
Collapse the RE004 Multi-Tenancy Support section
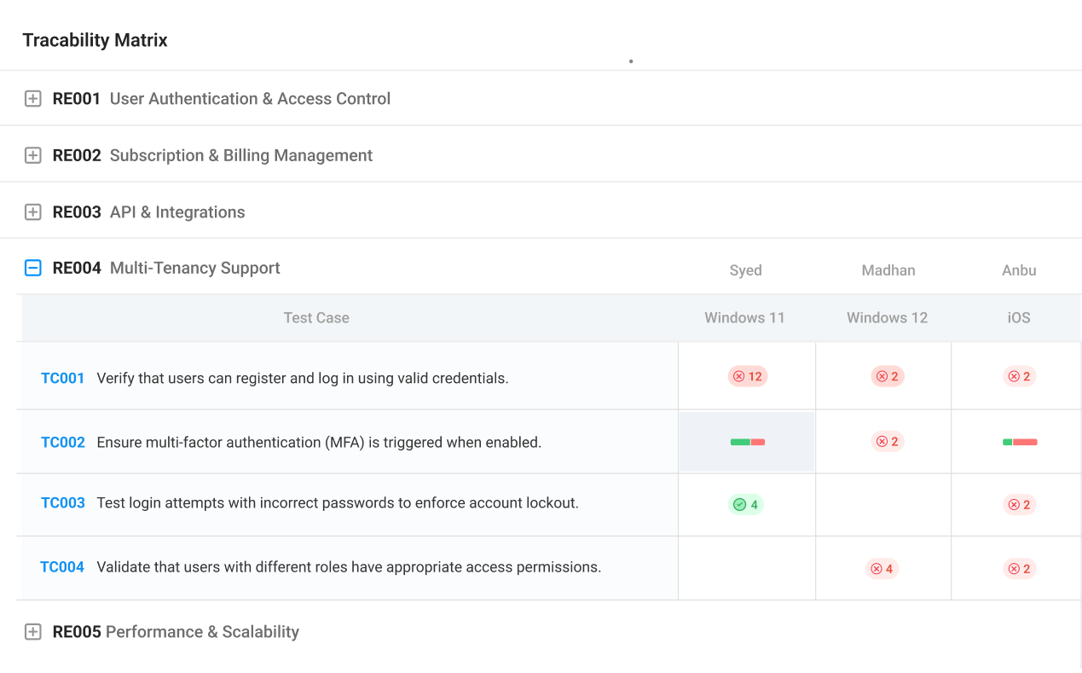[x=32, y=269]
